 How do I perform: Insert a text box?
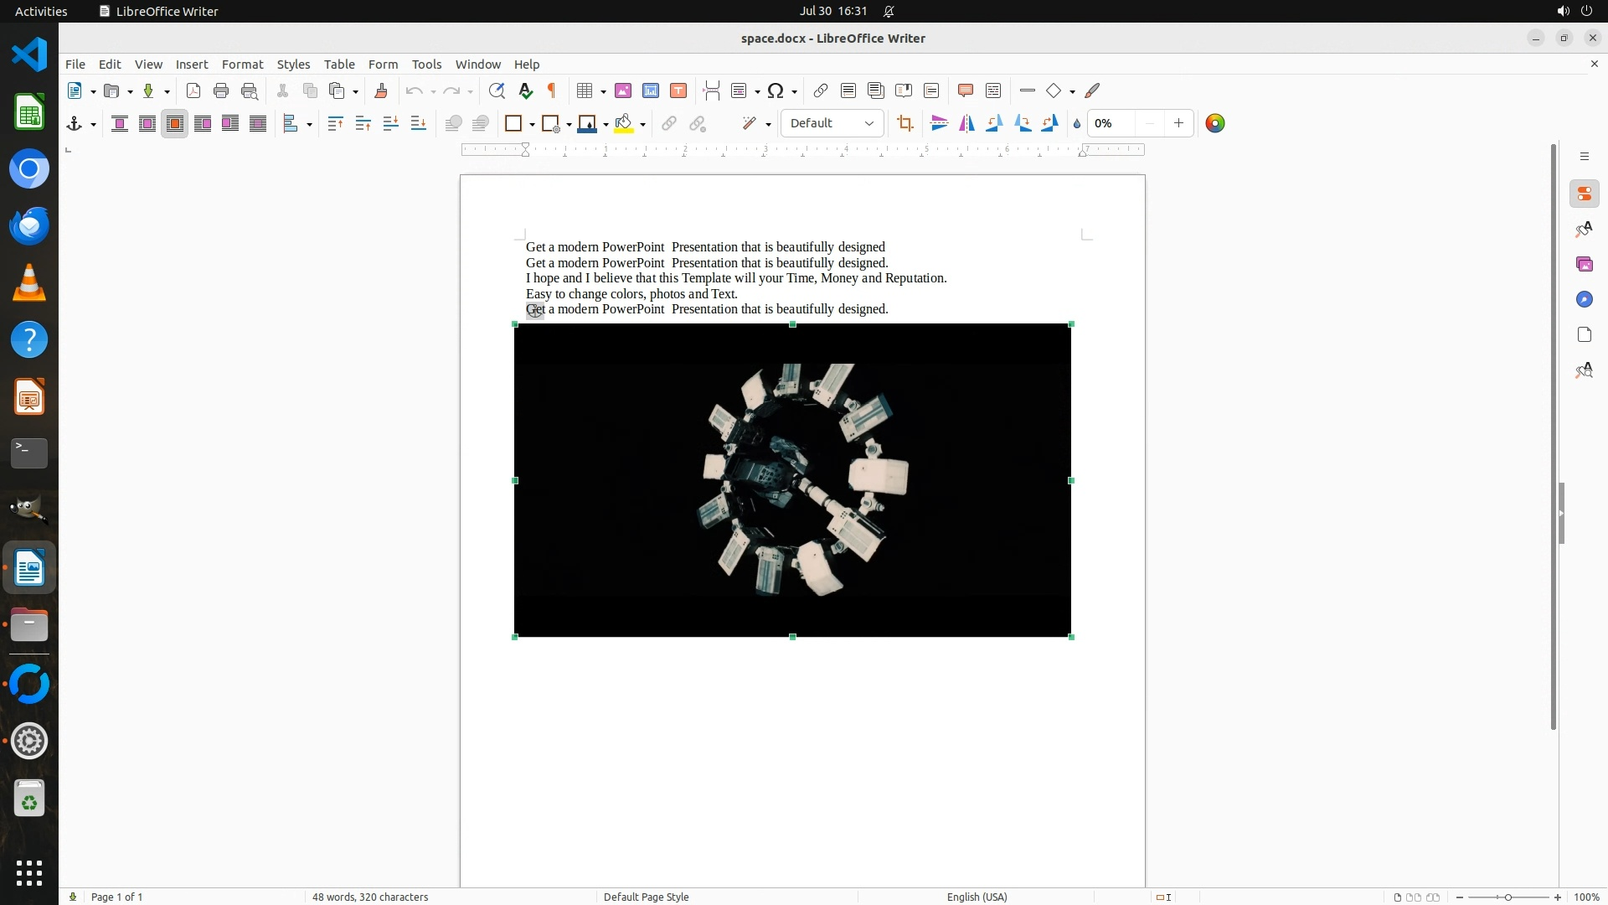tap(678, 91)
